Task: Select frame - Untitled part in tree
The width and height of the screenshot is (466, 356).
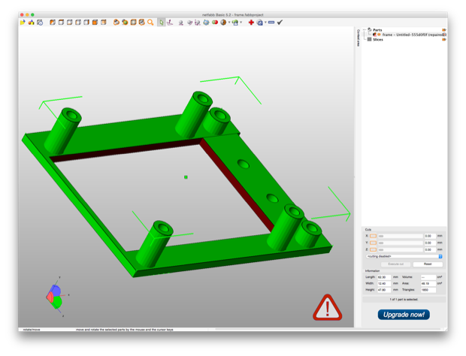Action: pyautogui.click(x=413, y=35)
